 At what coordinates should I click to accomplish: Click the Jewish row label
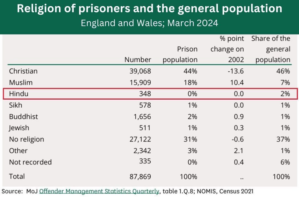pos(19,128)
